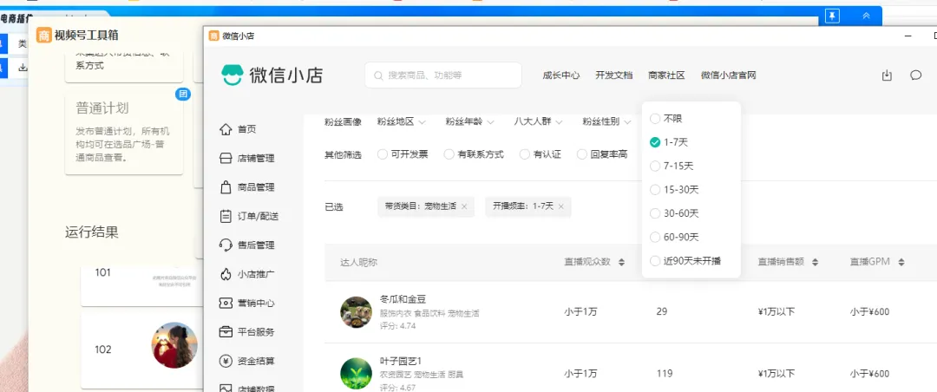Expand 粉丝地区 dropdown

click(x=401, y=122)
